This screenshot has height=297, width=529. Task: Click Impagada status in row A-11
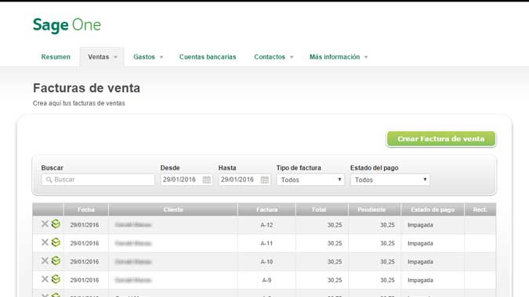(420, 243)
